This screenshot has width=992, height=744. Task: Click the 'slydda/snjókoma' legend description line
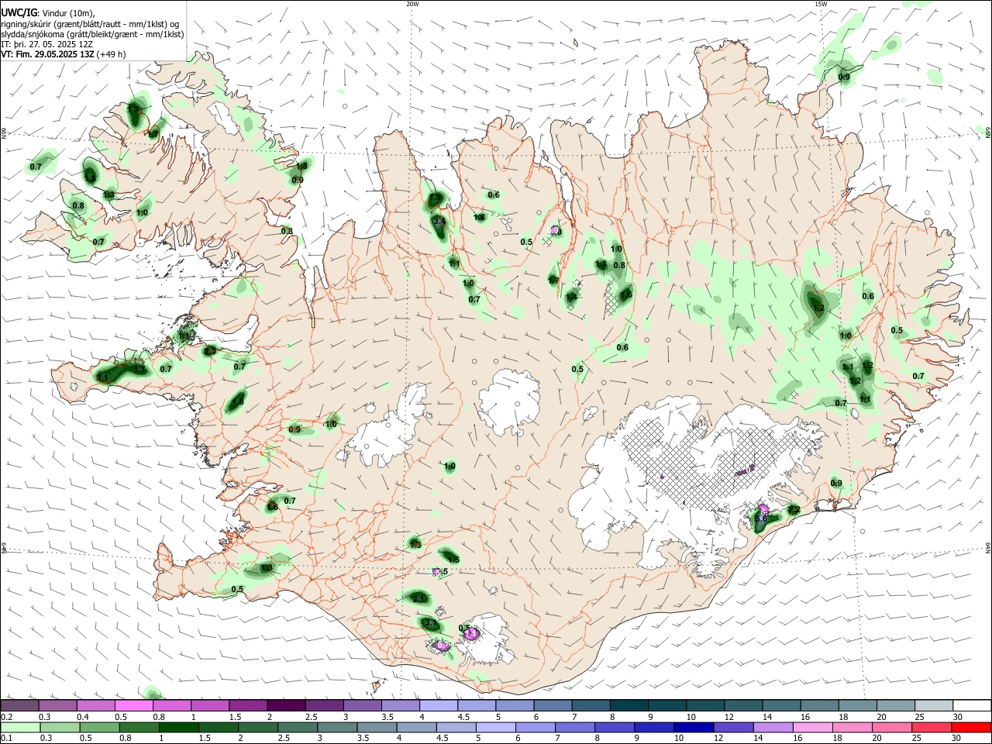[92, 34]
